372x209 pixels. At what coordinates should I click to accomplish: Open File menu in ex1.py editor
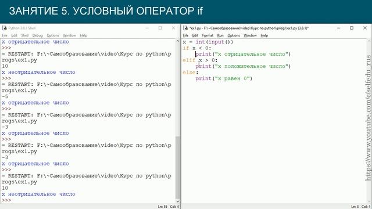pyautogui.click(x=185, y=35)
